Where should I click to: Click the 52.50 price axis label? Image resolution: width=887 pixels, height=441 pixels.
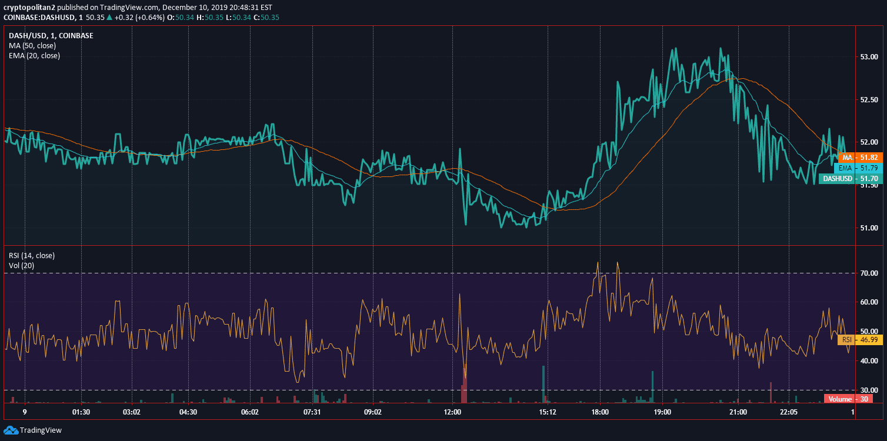pos(869,100)
